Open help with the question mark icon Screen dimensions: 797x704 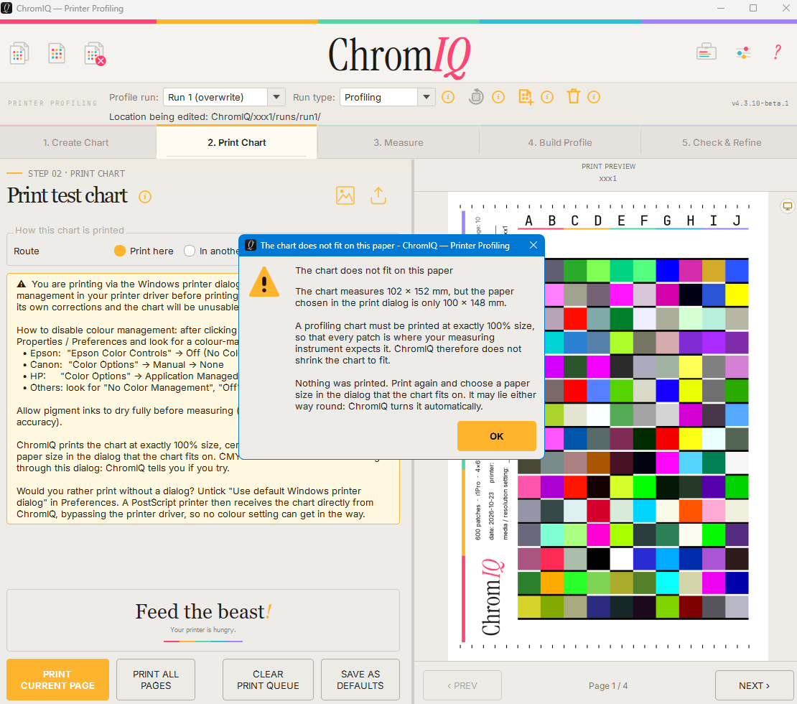coord(777,52)
